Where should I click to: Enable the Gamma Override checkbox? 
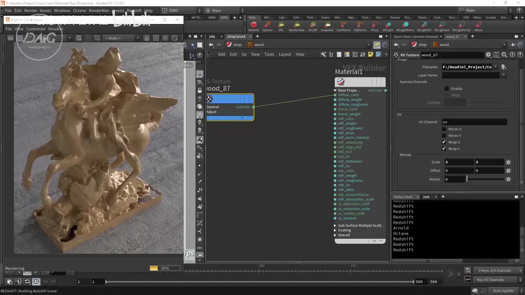pos(447,88)
